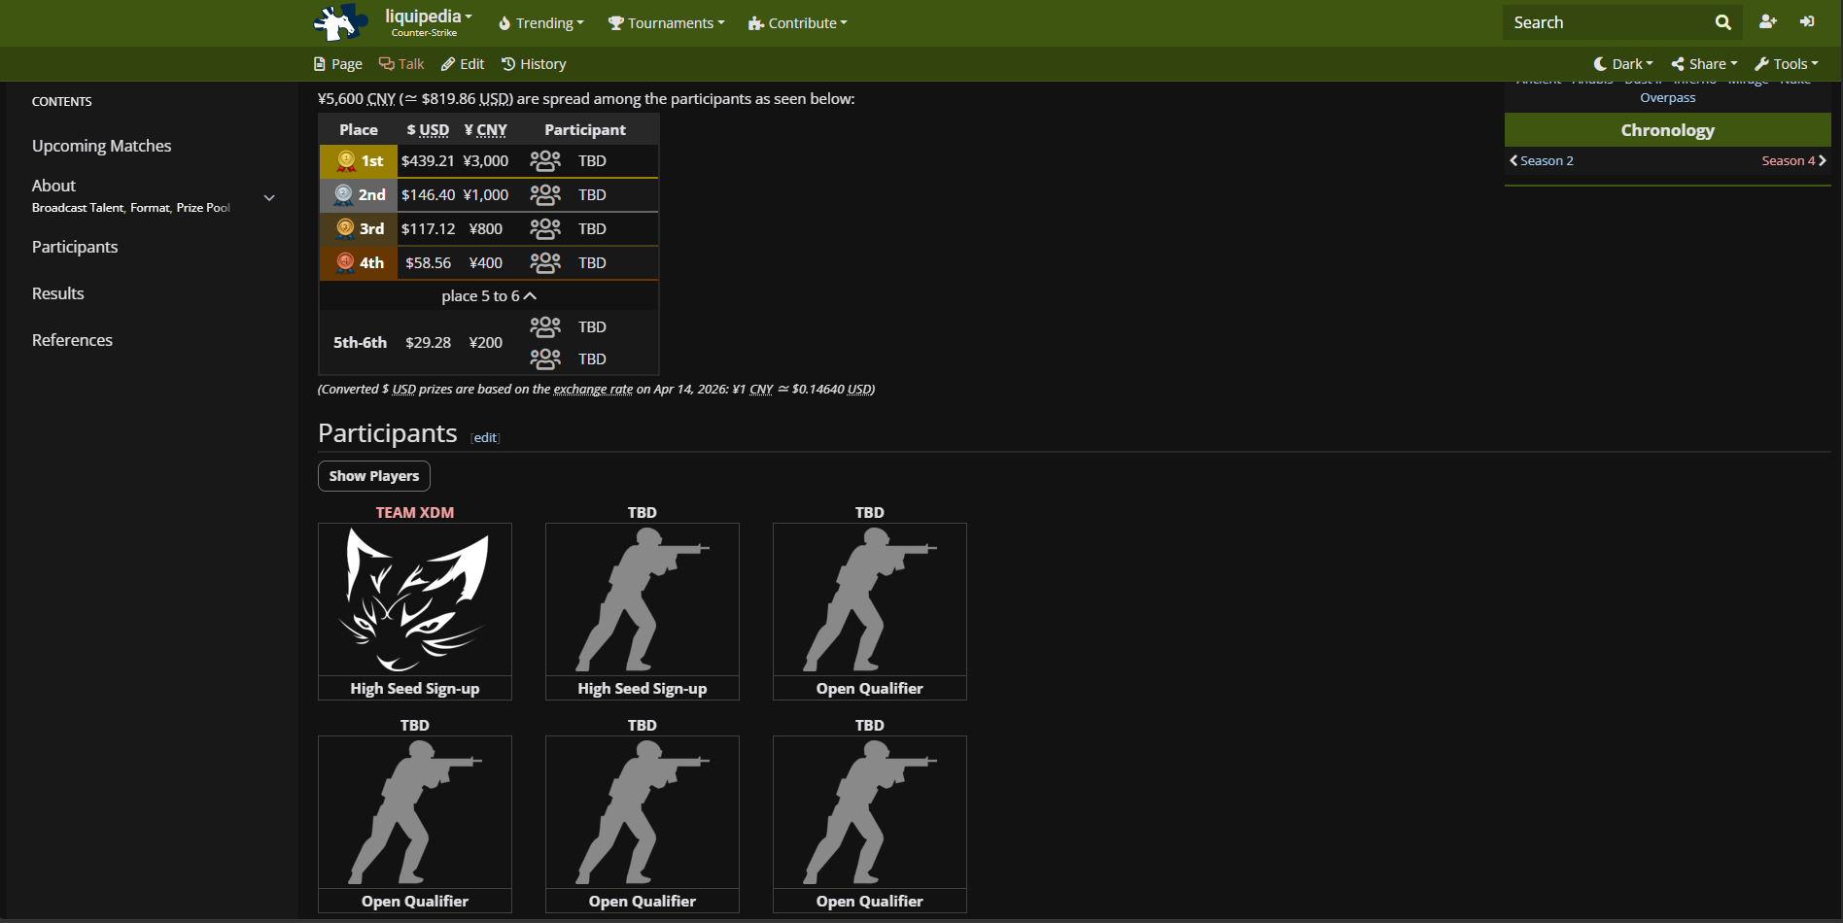Go to Broadcast Talent subsection
This screenshot has height=923, width=1843.
78,208
